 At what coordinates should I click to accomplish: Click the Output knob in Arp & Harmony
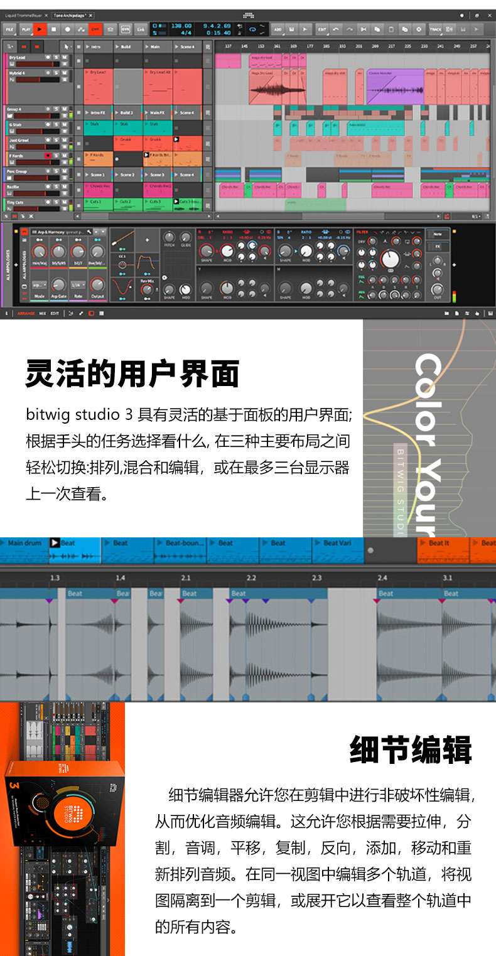coord(97,284)
